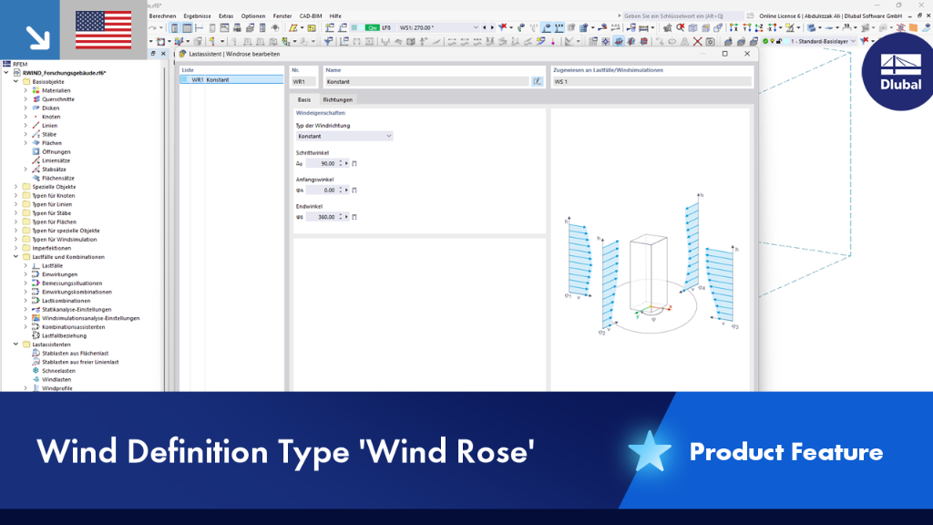
Task: Click the green check layer status icon
Action: tap(765, 41)
